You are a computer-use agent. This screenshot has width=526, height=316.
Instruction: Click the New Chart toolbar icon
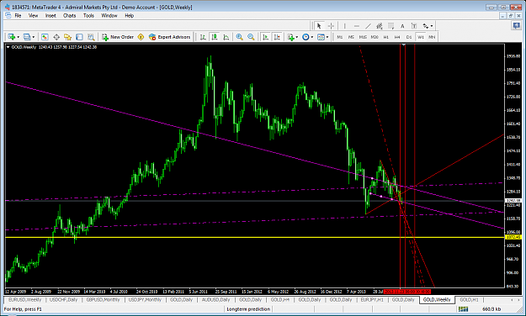click(12, 37)
